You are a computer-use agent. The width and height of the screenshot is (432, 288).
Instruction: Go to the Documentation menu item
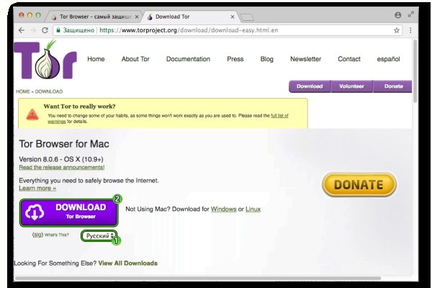[x=188, y=59]
